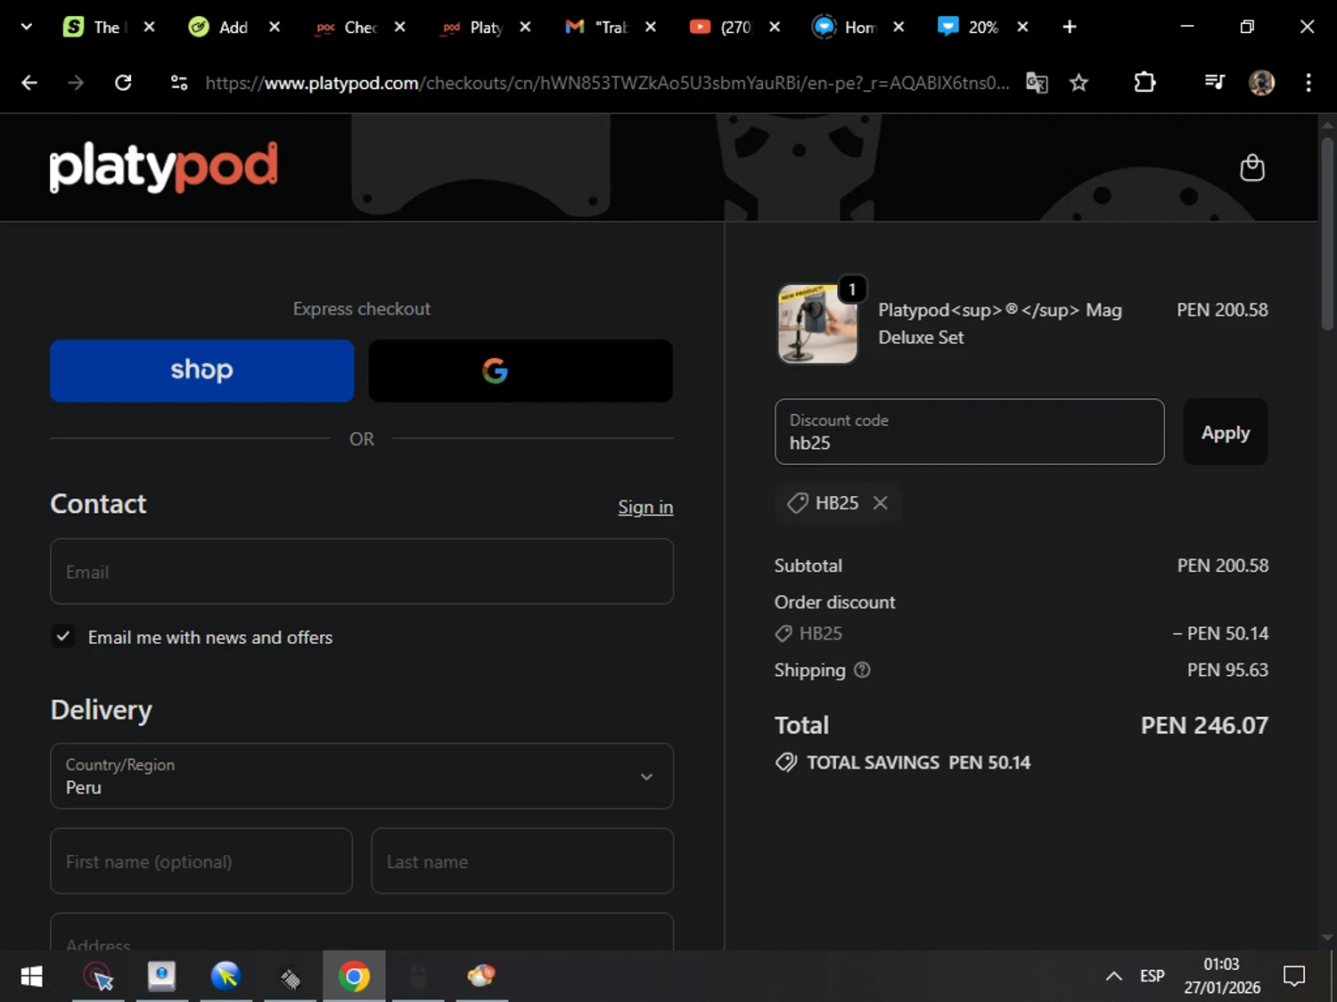Open media controls icon in toolbar
The image size is (1337, 1002).
[x=1214, y=83]
